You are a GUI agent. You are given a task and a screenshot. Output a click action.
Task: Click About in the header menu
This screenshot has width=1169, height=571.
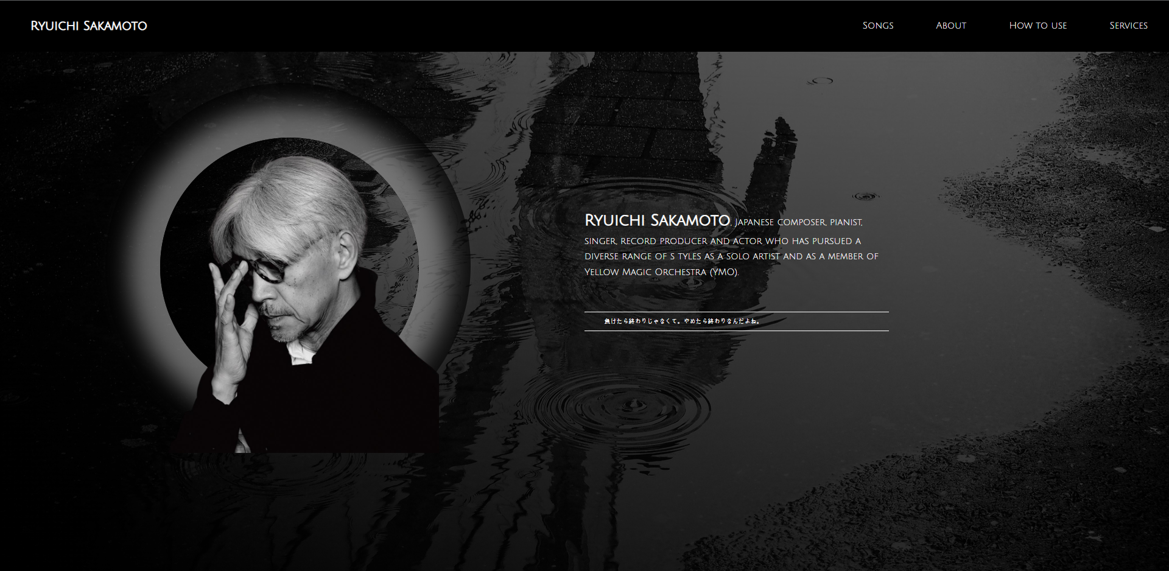(950, 25)
